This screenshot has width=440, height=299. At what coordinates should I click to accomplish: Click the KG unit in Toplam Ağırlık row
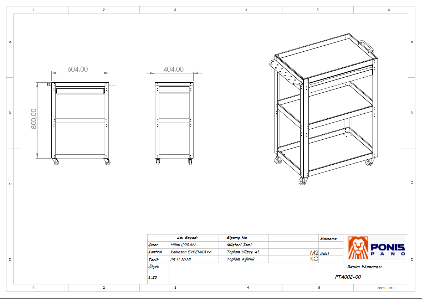314,259
